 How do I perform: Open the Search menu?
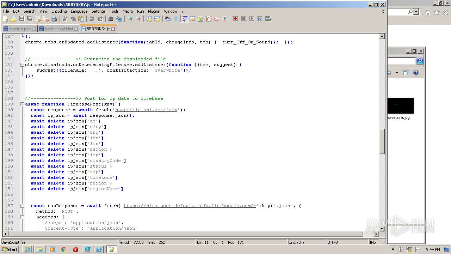(x=30, y=11)
